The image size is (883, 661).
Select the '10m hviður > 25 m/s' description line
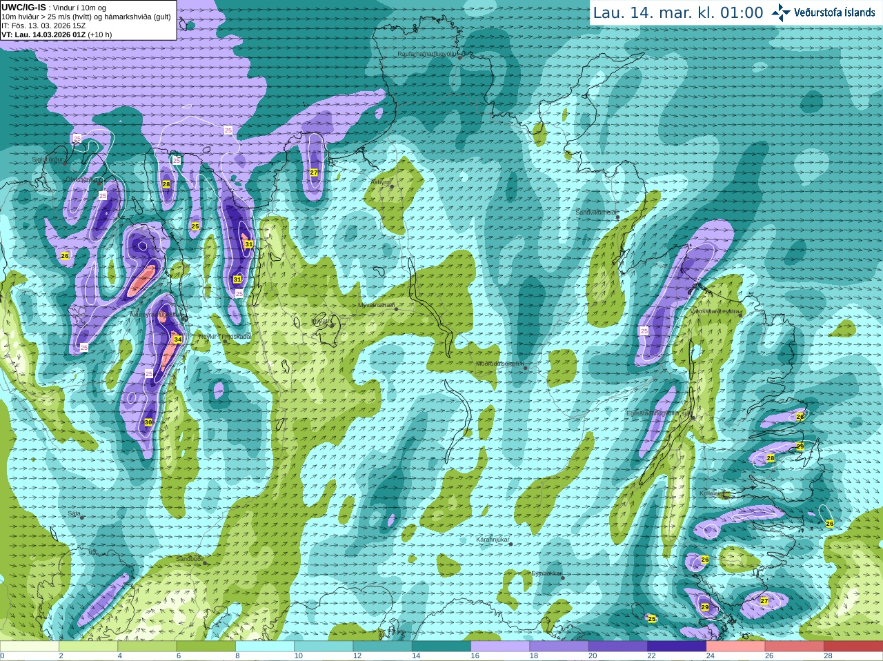(86, 17)
